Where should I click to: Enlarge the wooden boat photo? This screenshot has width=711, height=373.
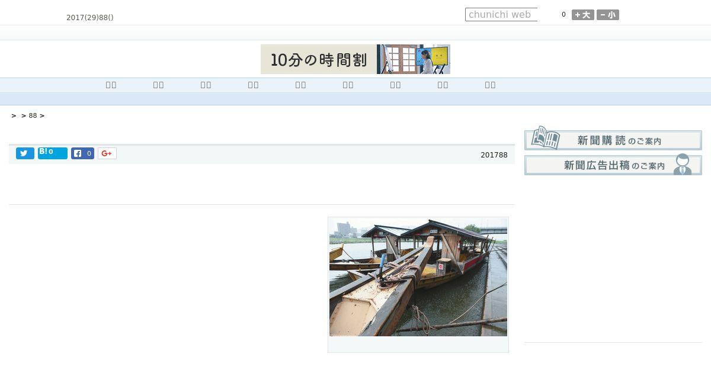click(418, 277)
